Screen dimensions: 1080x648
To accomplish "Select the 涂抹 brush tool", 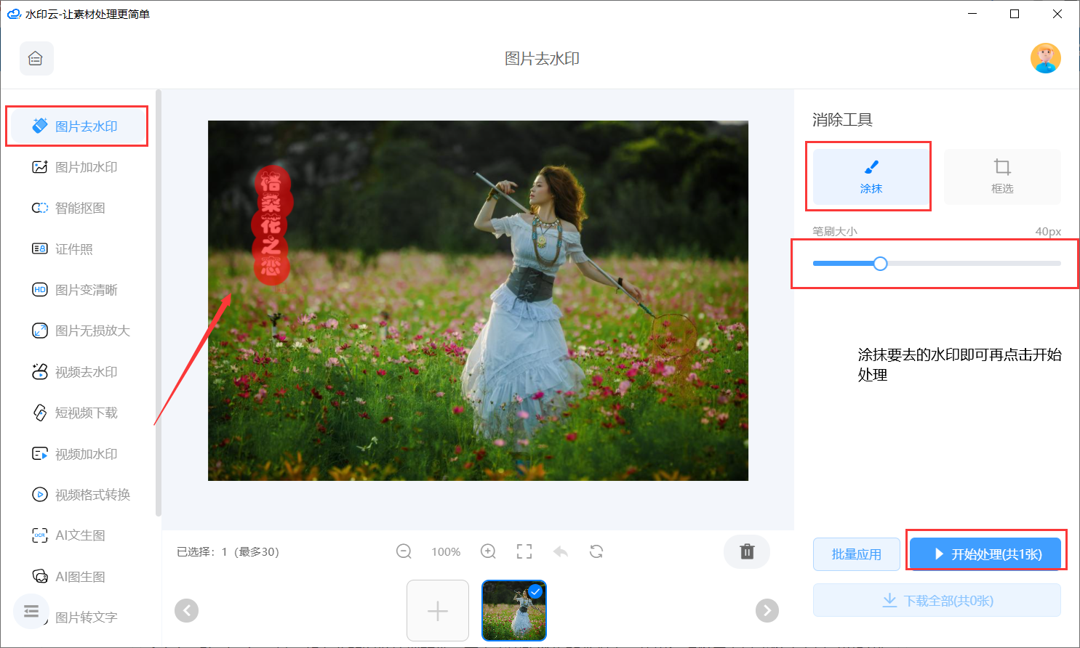I will pos(871,177).
